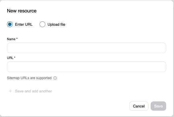Click the URL field label
The width and height of the screenshot is (174, 117).
coord(10,58)
